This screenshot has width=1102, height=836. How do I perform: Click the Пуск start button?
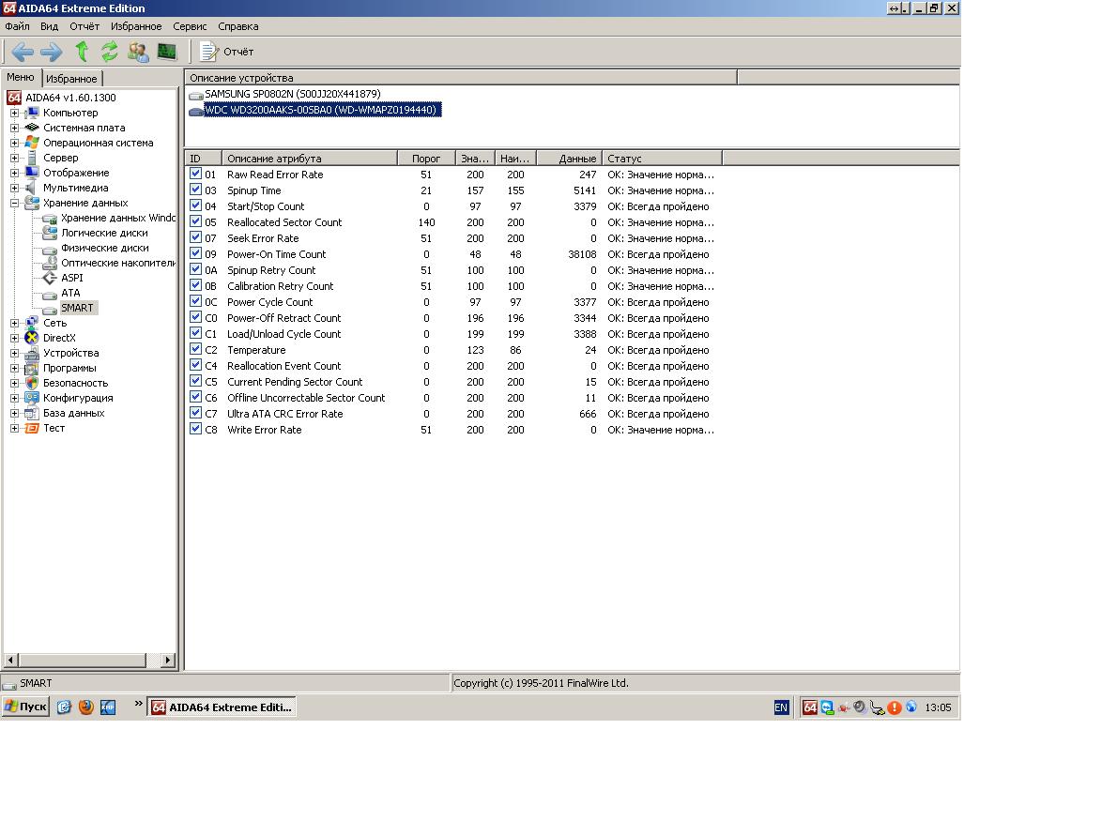tap(26, 707)
